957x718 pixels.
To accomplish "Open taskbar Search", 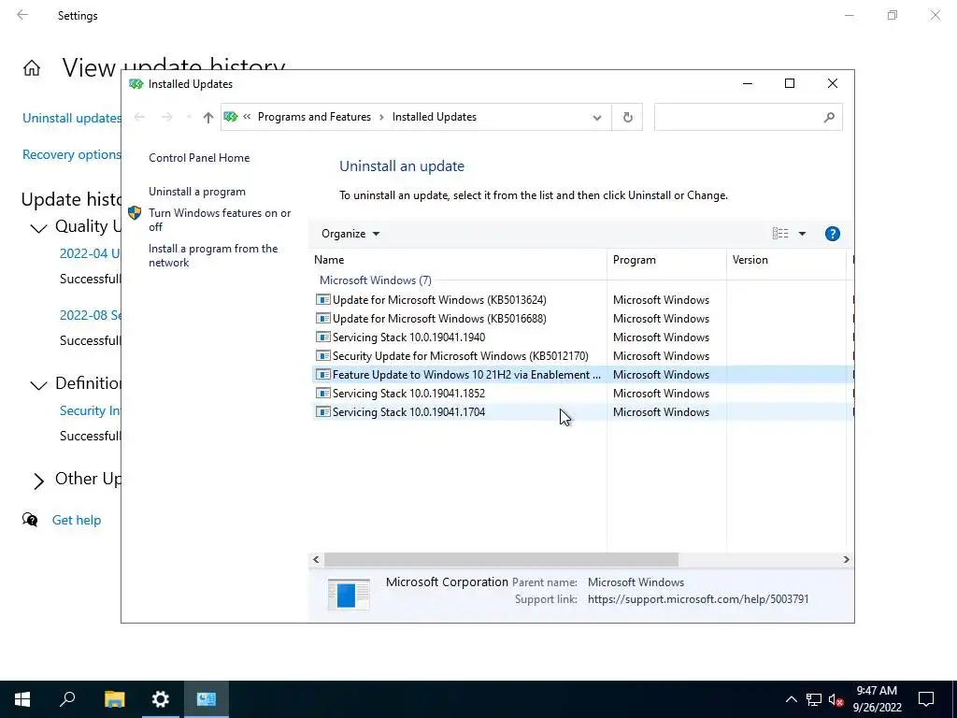I will 67,699.
